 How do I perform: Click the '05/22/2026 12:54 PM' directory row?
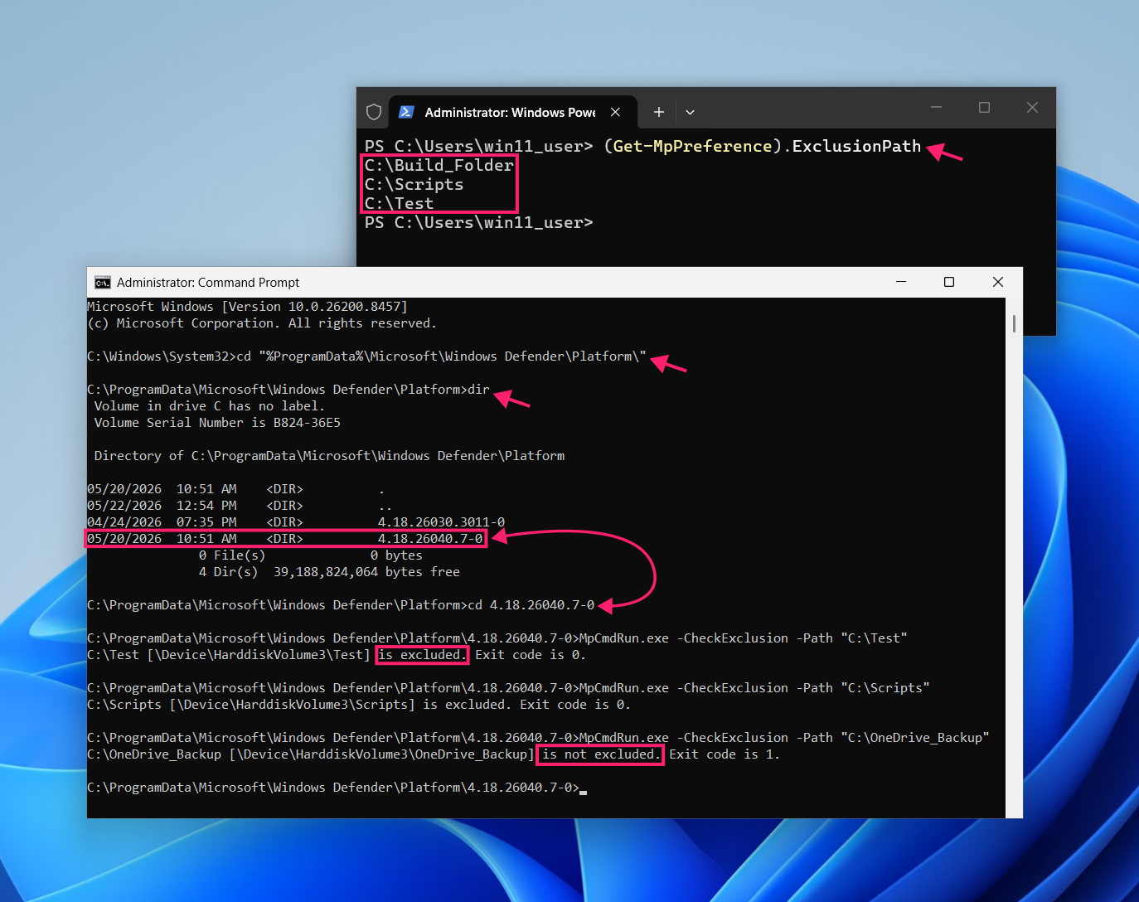tap(240, 506)
